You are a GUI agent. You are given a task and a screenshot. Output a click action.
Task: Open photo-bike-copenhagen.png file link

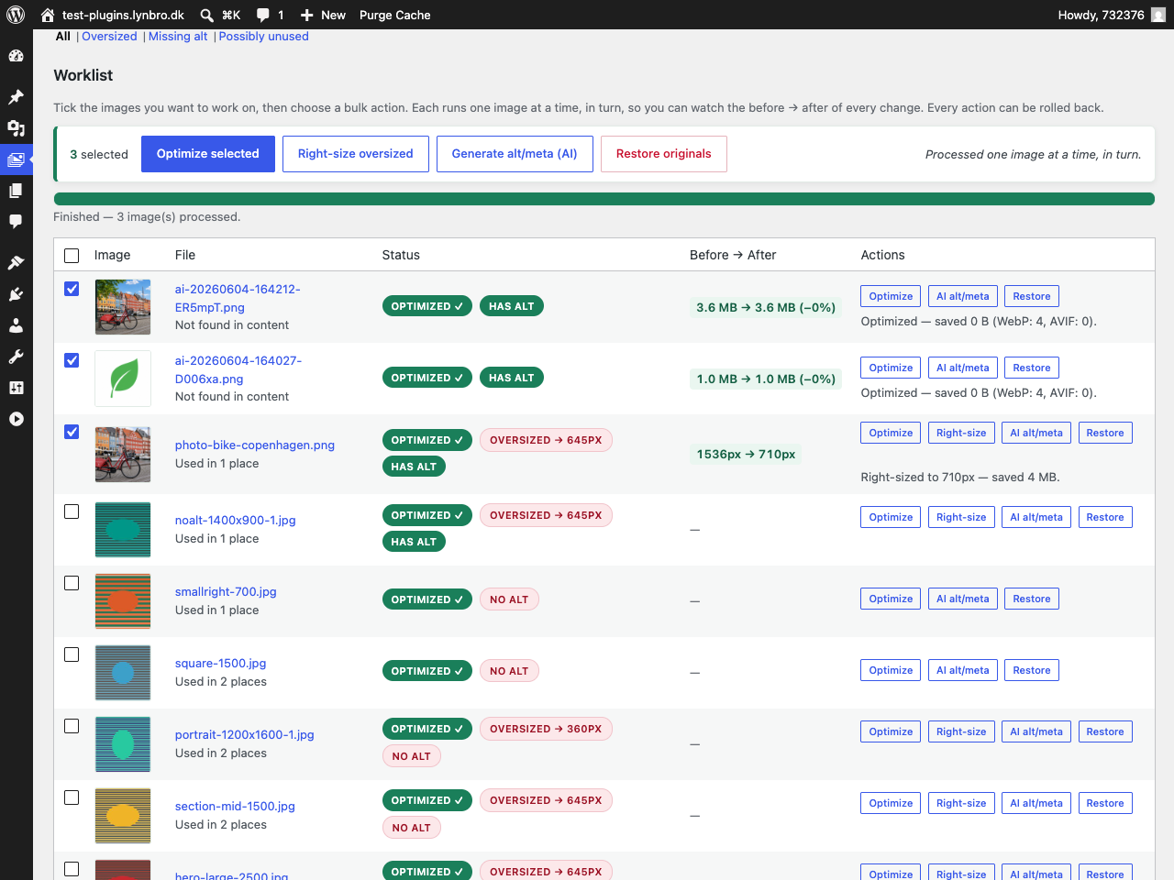point(255,445)
